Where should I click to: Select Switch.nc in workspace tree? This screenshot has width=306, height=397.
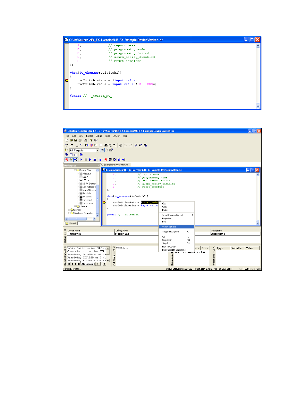pyautogui.click(x=87, y=196)
